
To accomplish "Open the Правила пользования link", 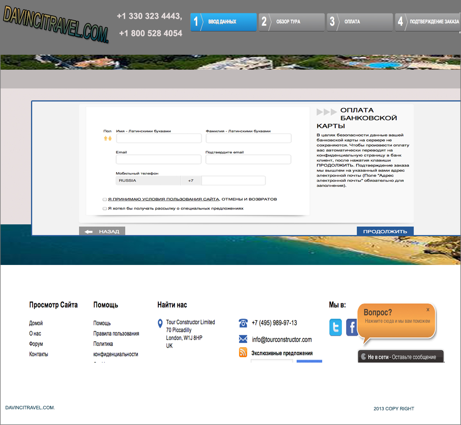I will click(x=116, y=333).
